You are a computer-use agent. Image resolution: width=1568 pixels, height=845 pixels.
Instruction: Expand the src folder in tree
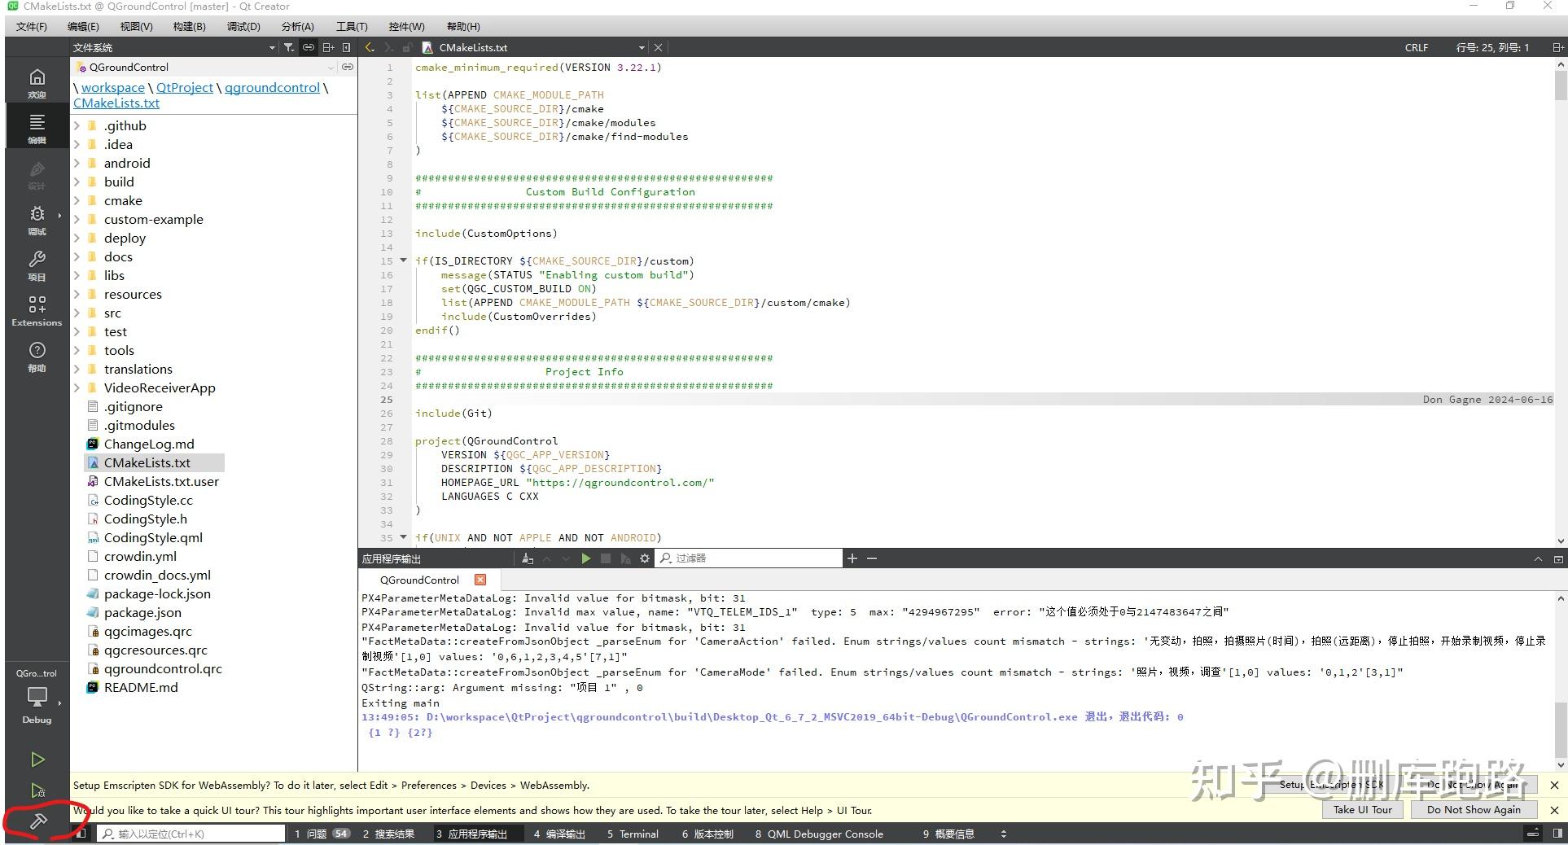click(x=77, y=313)
